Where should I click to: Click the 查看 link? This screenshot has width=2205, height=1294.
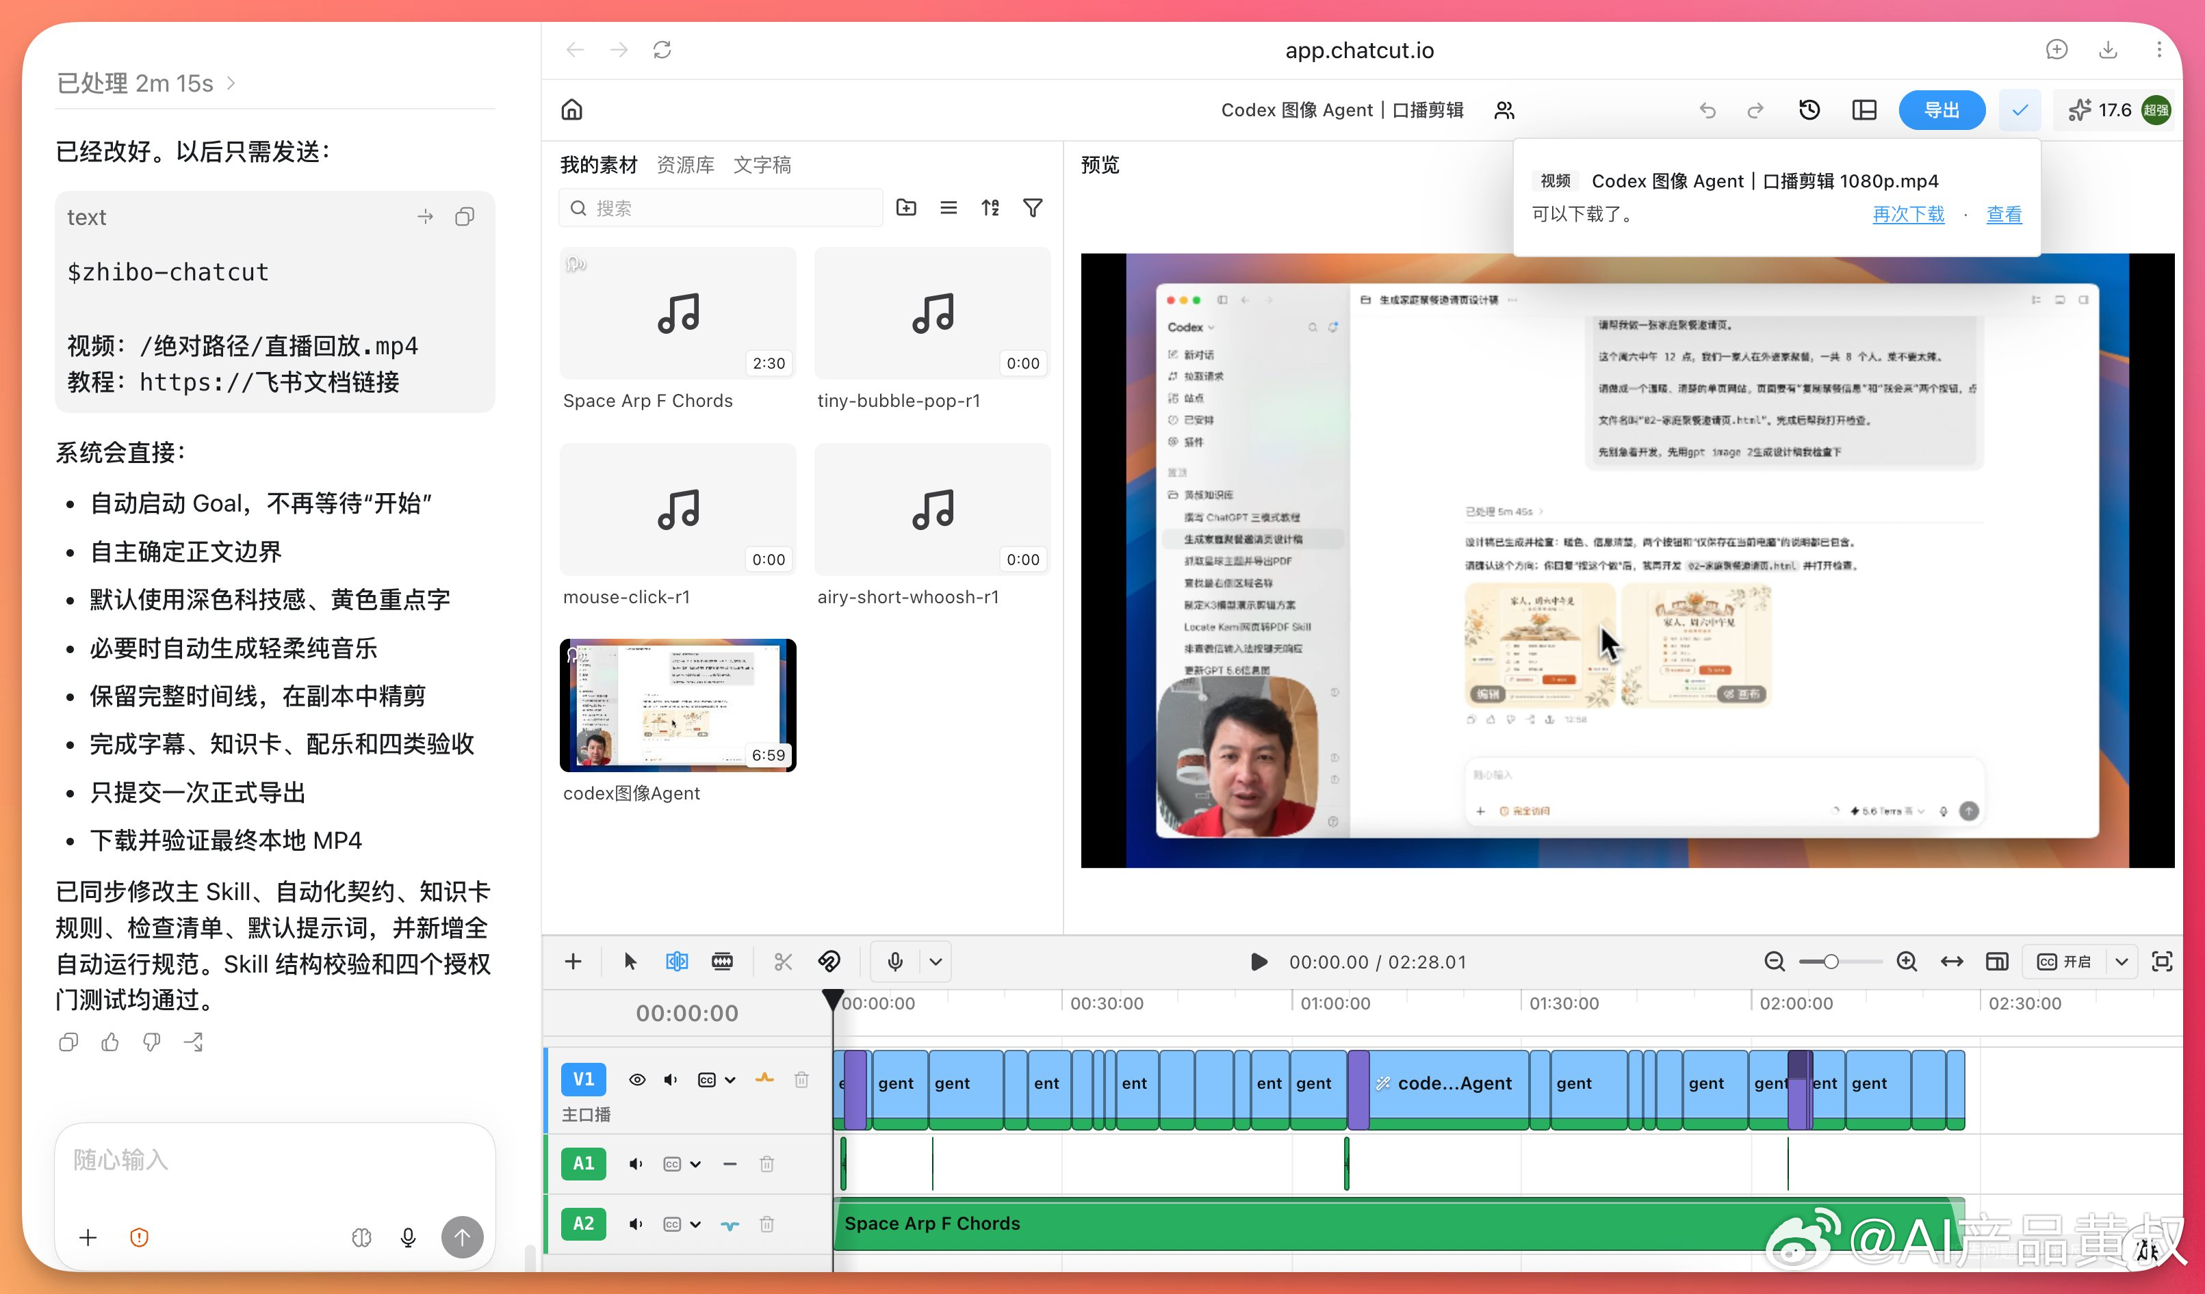click(2004, 214)
